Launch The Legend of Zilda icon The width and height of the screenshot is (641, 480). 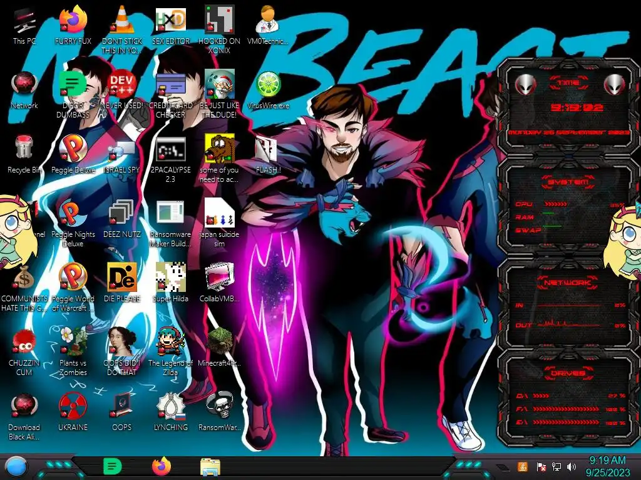(171, 352)
